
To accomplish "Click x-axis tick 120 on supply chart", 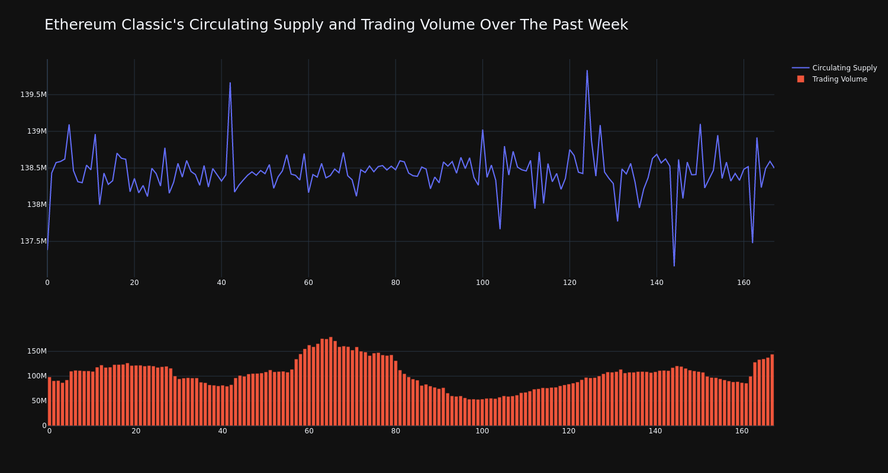I will [x=570, y=283].
